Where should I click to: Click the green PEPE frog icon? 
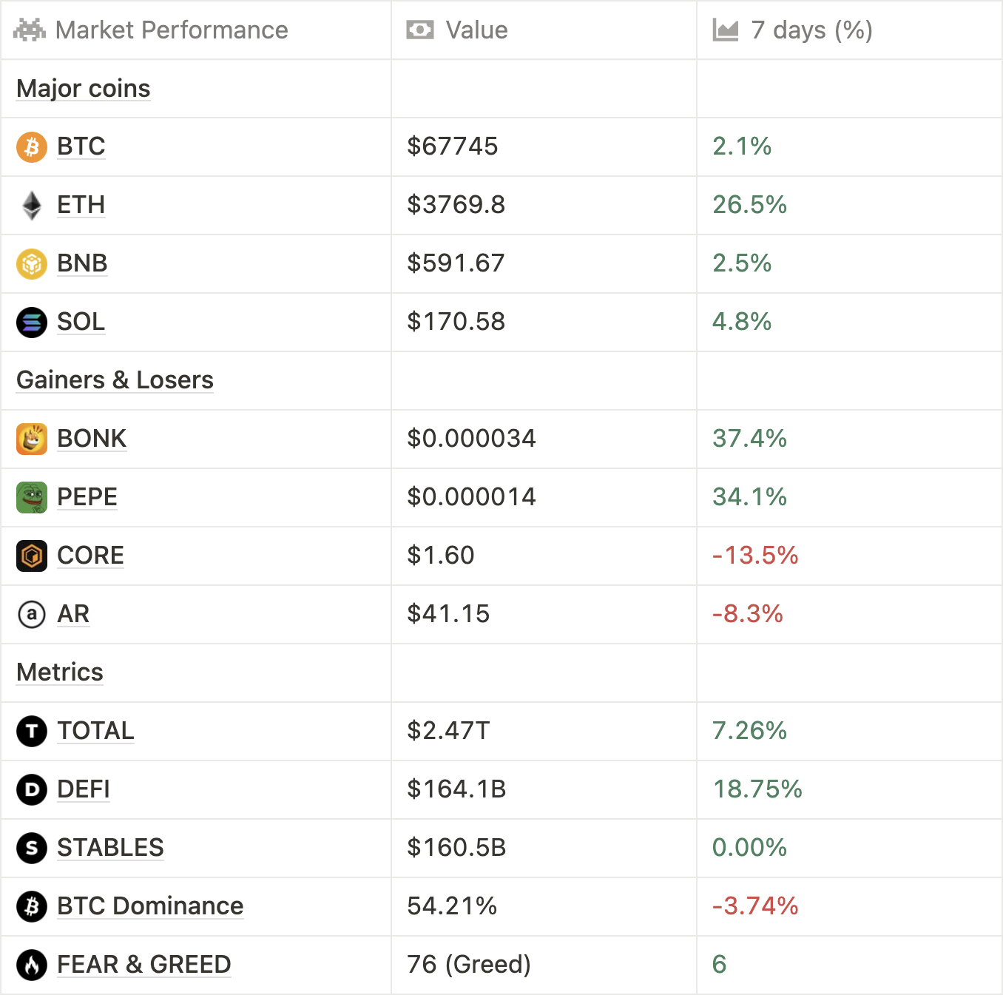coord(32,498)
